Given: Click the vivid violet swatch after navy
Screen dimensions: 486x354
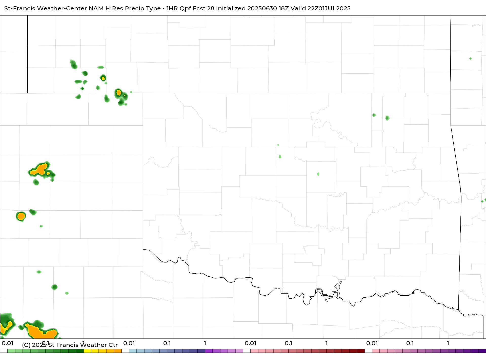Looking at the screenshot, I should pos(209,351).
